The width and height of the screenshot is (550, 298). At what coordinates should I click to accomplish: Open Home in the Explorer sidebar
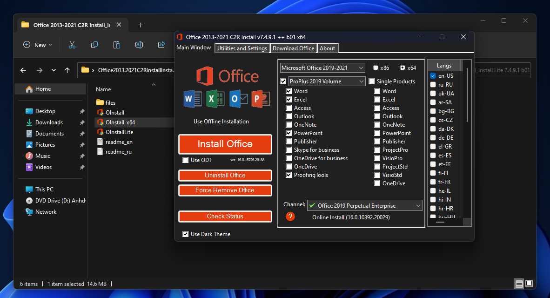tap(51, 89)
